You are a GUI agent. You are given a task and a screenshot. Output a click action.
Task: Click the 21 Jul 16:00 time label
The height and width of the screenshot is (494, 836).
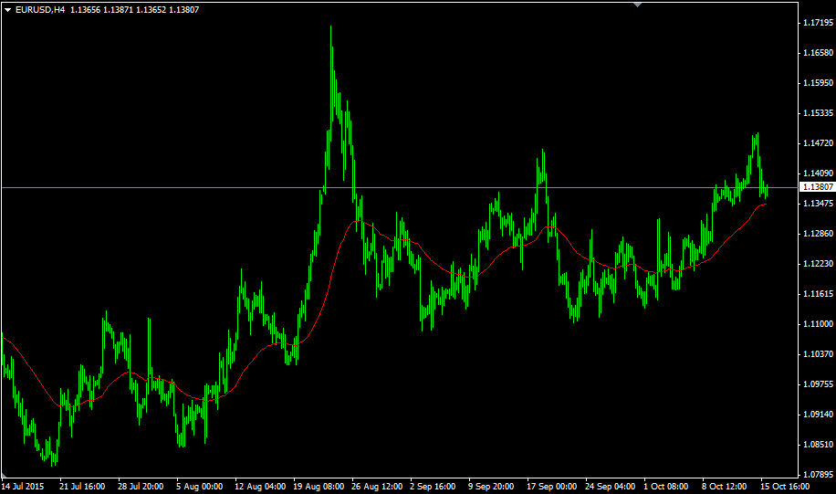point(82,487)
